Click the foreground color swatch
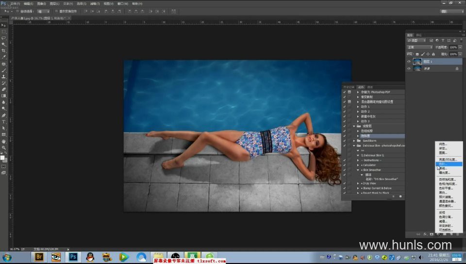 (2, 158)
